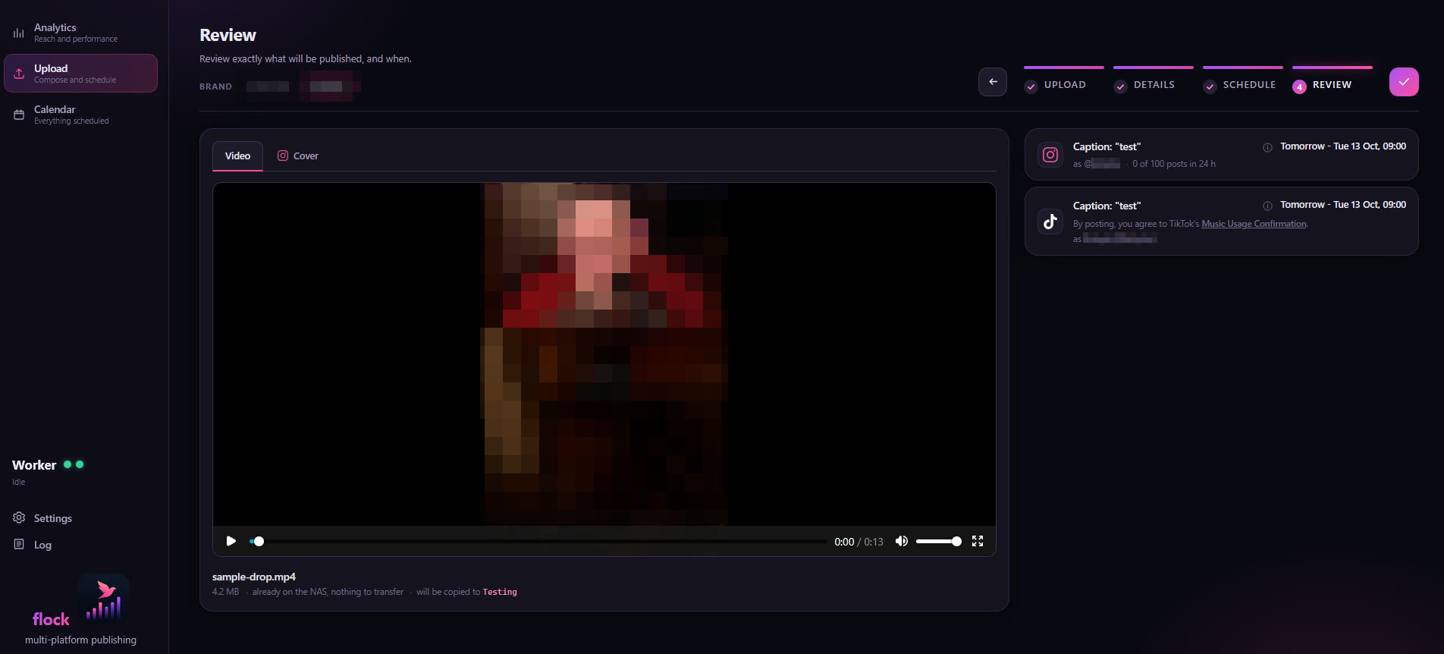Play the sample-drop.mp4 video

point(231,541)
